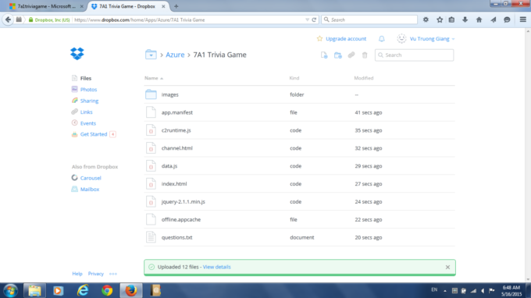Click the Dropbox Search field

(414, 55)
